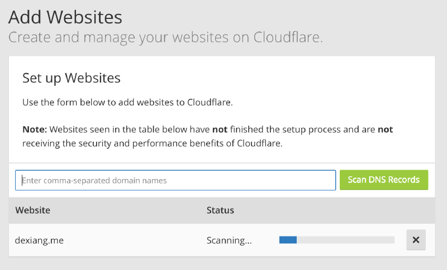
Task: Click empty header area right of Status
Action: [335, 210]
